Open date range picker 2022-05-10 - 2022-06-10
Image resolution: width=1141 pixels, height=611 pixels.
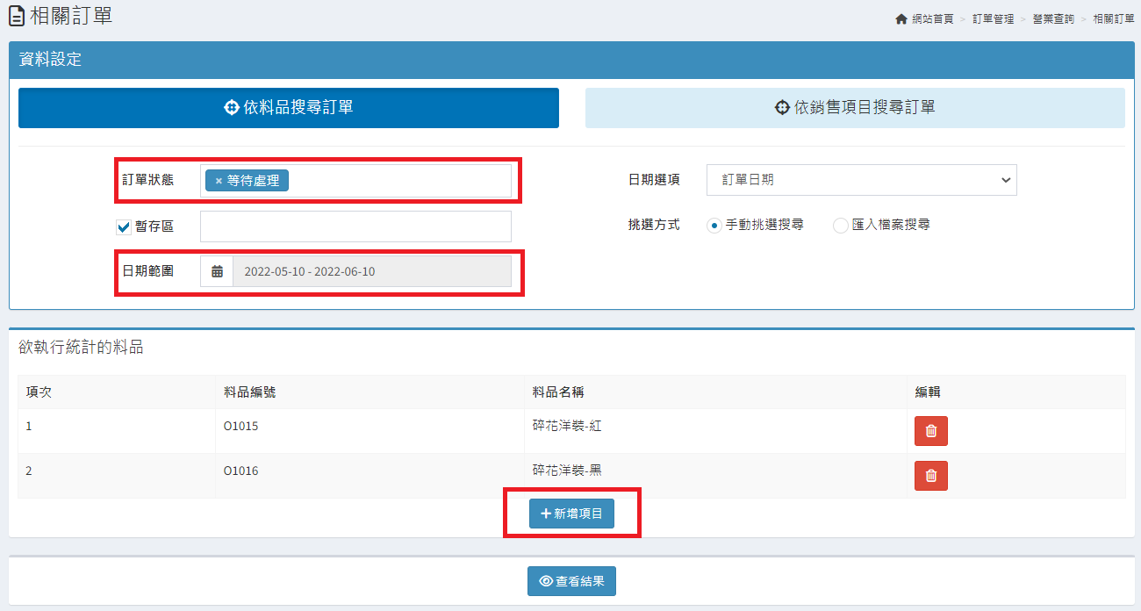pyautogui.click(x=371, y=271)
